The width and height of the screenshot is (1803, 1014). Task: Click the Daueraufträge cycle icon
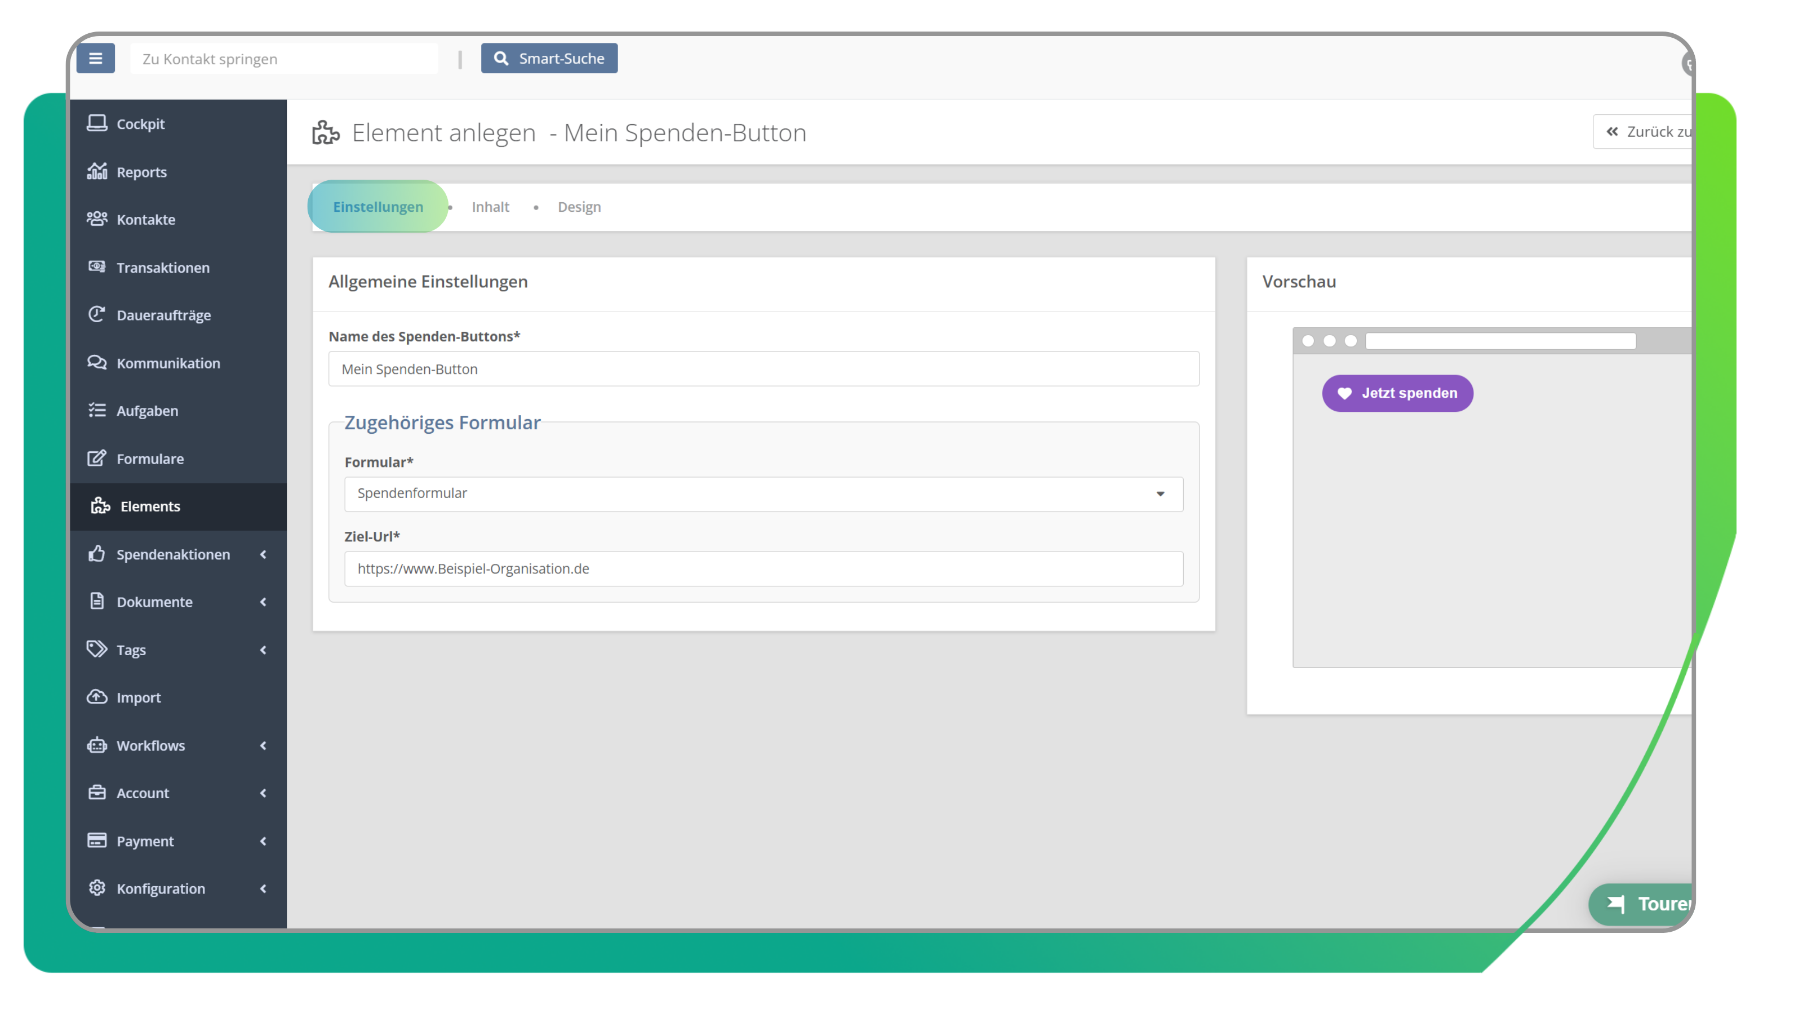(x=96, y=315)
